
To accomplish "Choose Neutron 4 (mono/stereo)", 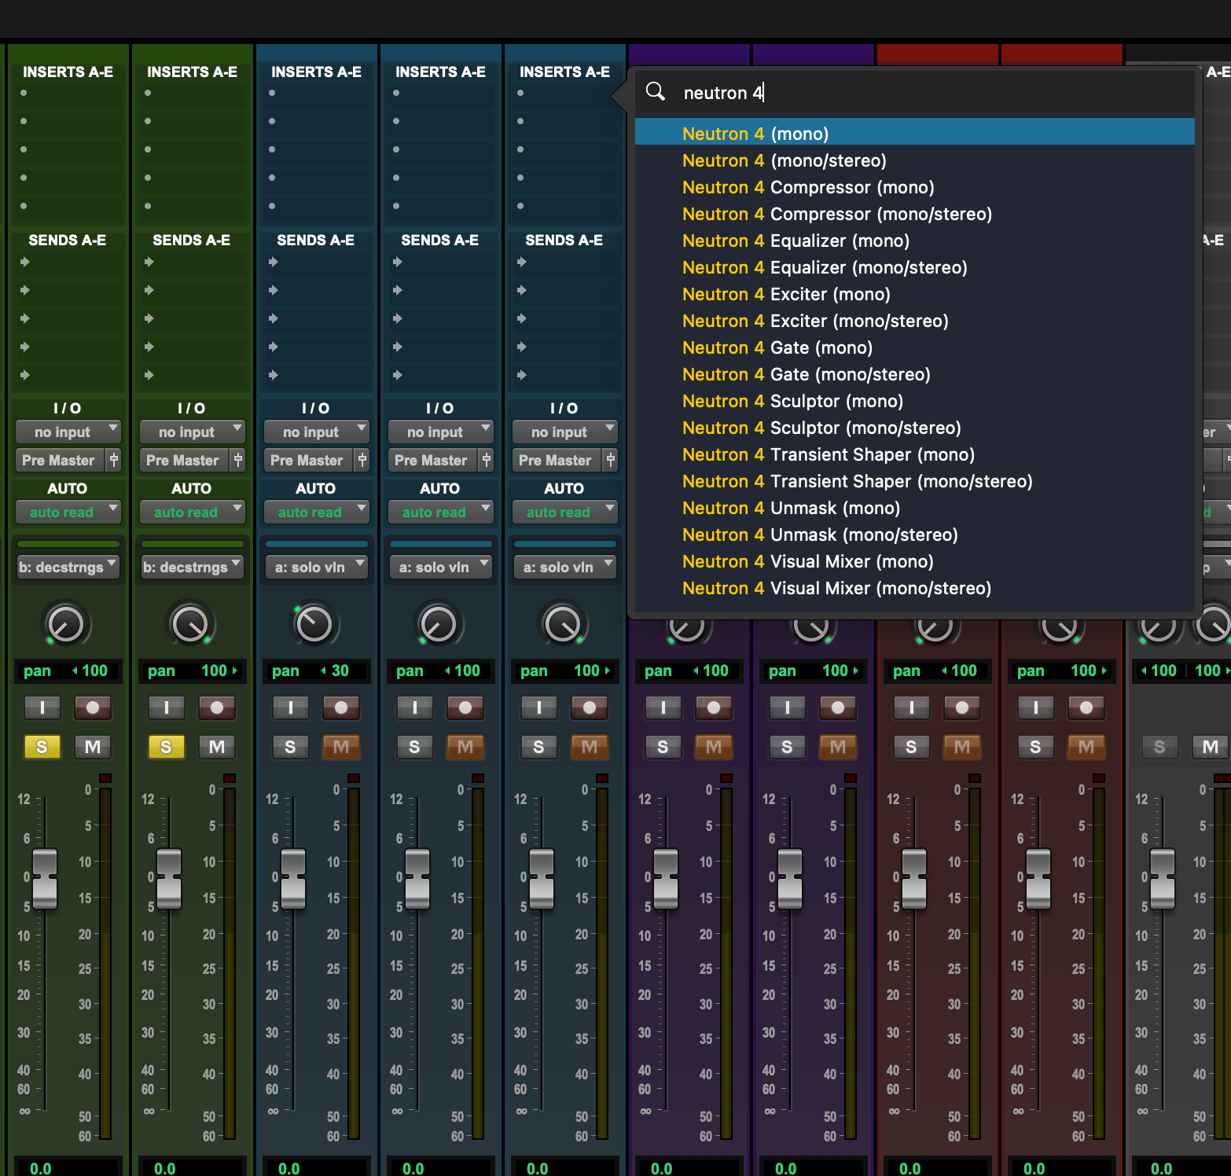I will [915, 160].
